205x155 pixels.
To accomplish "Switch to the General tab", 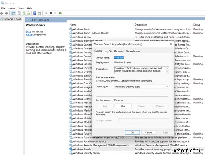I will click(x=98, y=51).
